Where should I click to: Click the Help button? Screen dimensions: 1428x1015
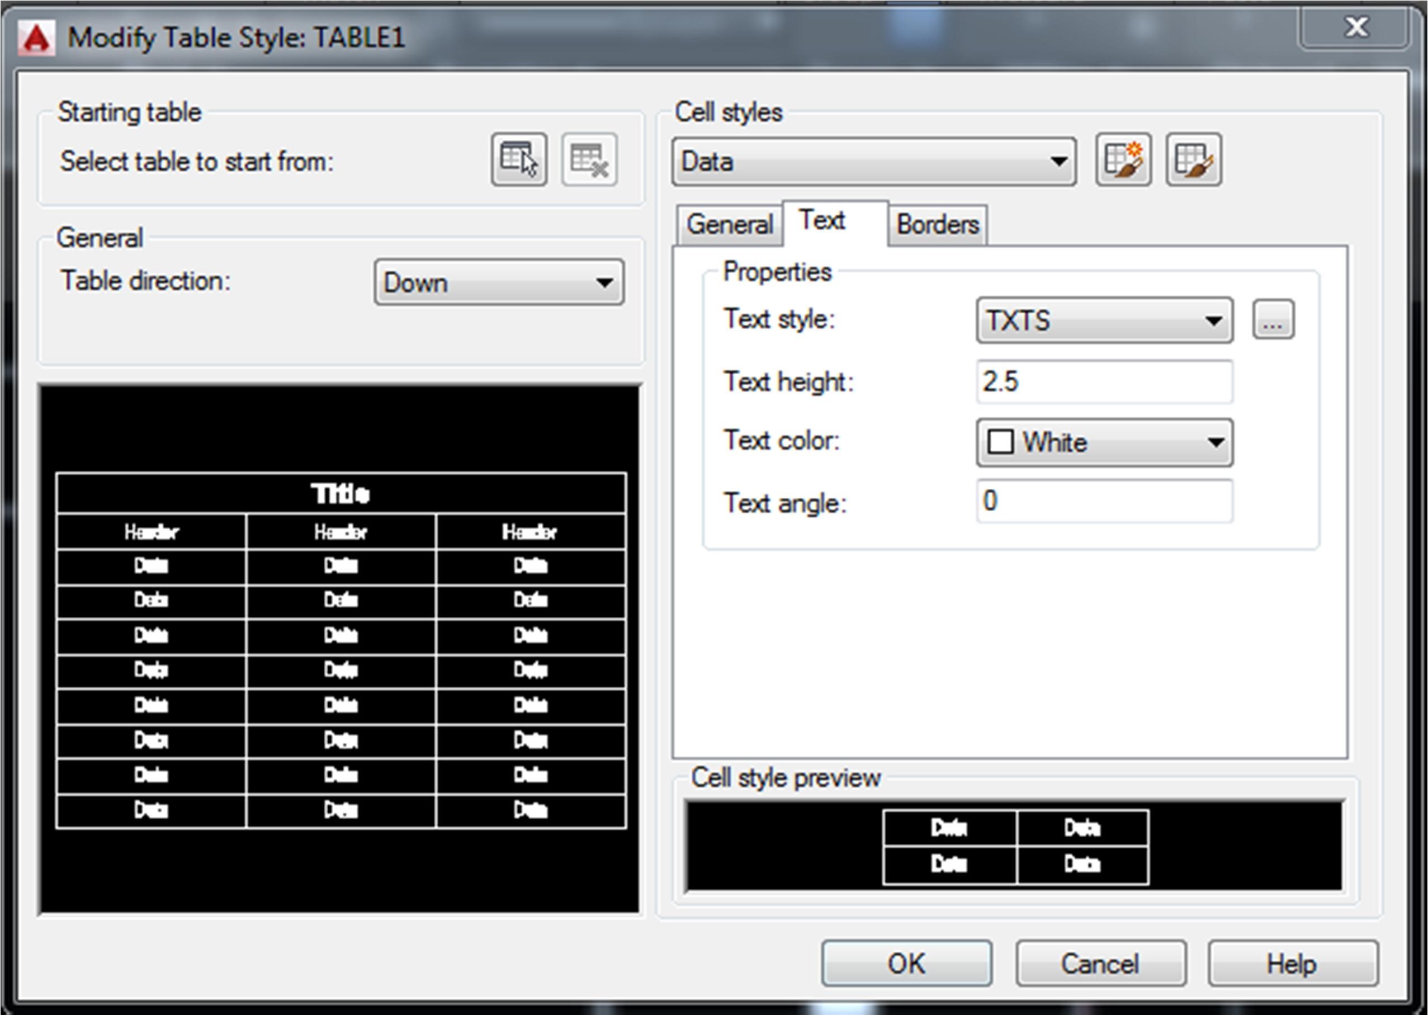[1292, 964]
